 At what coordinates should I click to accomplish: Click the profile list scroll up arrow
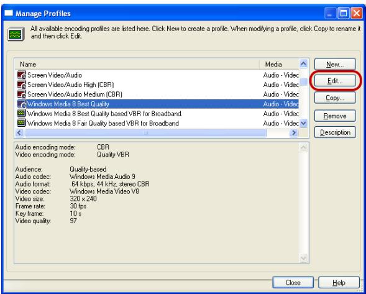pos(303,63)
